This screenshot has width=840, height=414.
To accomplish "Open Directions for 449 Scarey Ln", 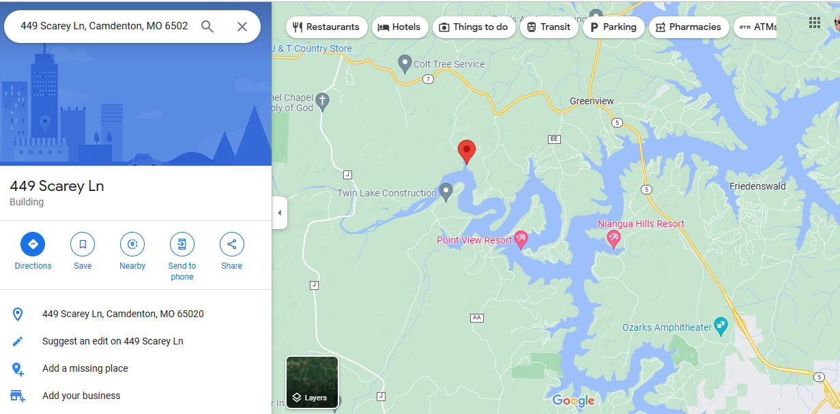I will tap(33, 244).
